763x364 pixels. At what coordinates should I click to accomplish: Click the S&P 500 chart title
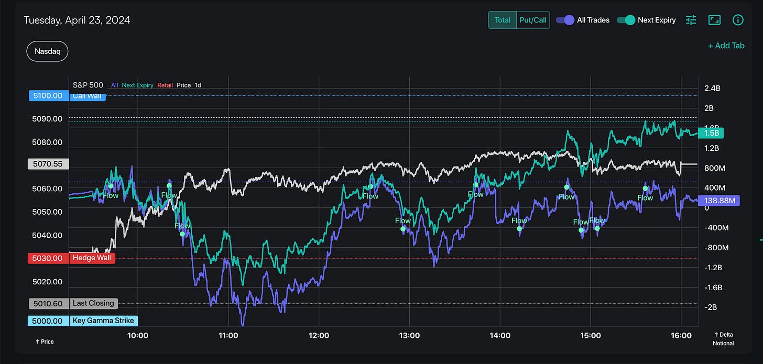click(88, 84)
